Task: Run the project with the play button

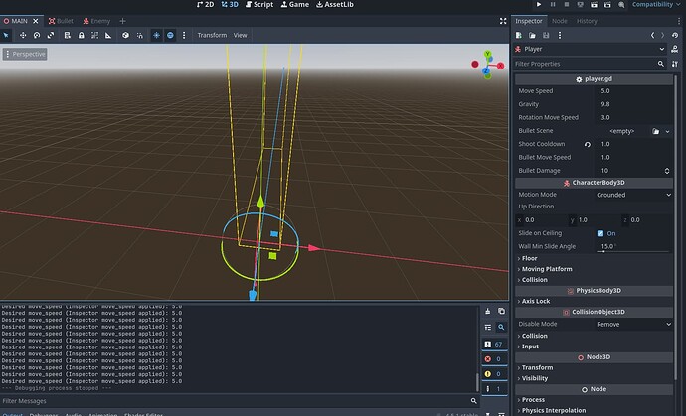Action: 541,5
